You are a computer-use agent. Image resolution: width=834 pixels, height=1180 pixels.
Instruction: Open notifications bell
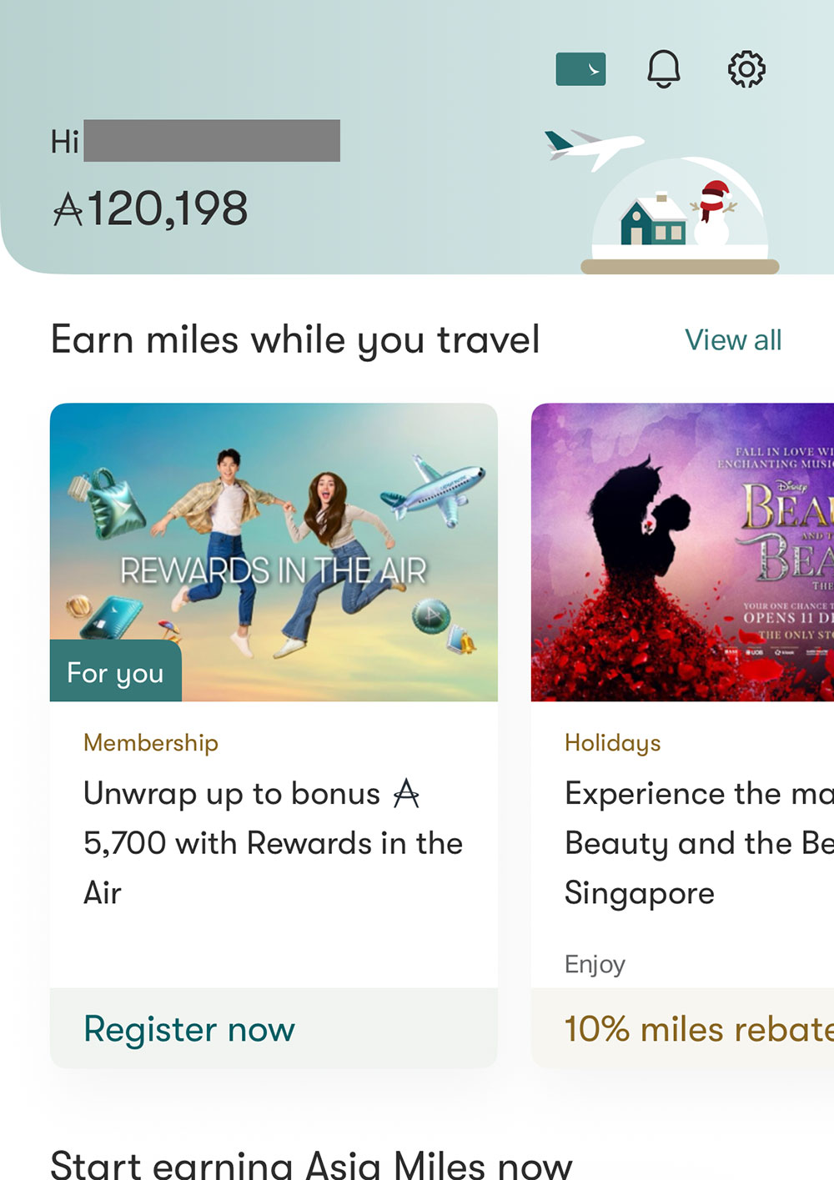[x=664, y=68]
